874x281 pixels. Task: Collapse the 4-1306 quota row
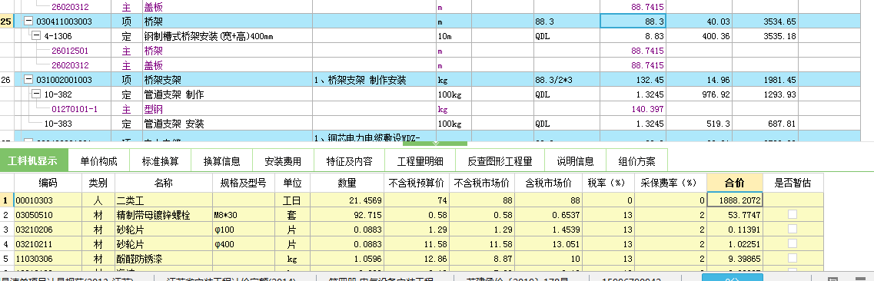(36, 36)
